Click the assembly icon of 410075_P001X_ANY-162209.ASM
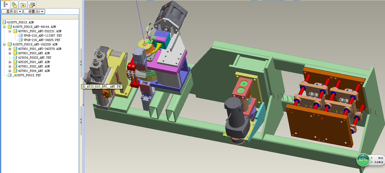Viewport: 385px width, 173px height. coord(9,44)
